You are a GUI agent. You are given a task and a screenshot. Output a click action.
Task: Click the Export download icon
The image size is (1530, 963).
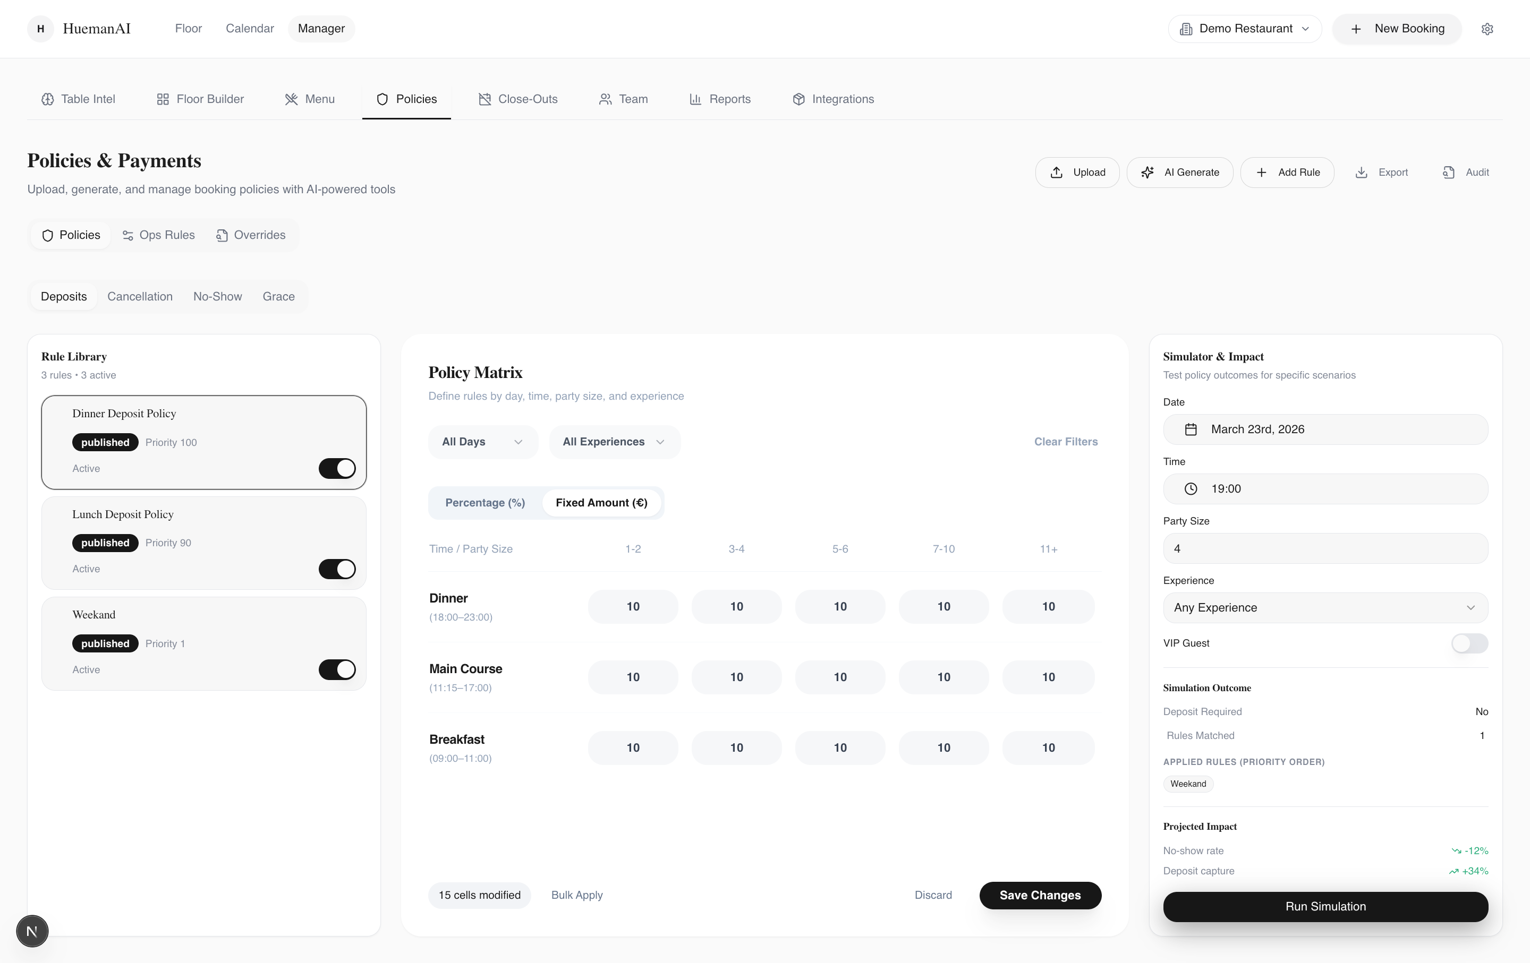[x=1361, y=173]
